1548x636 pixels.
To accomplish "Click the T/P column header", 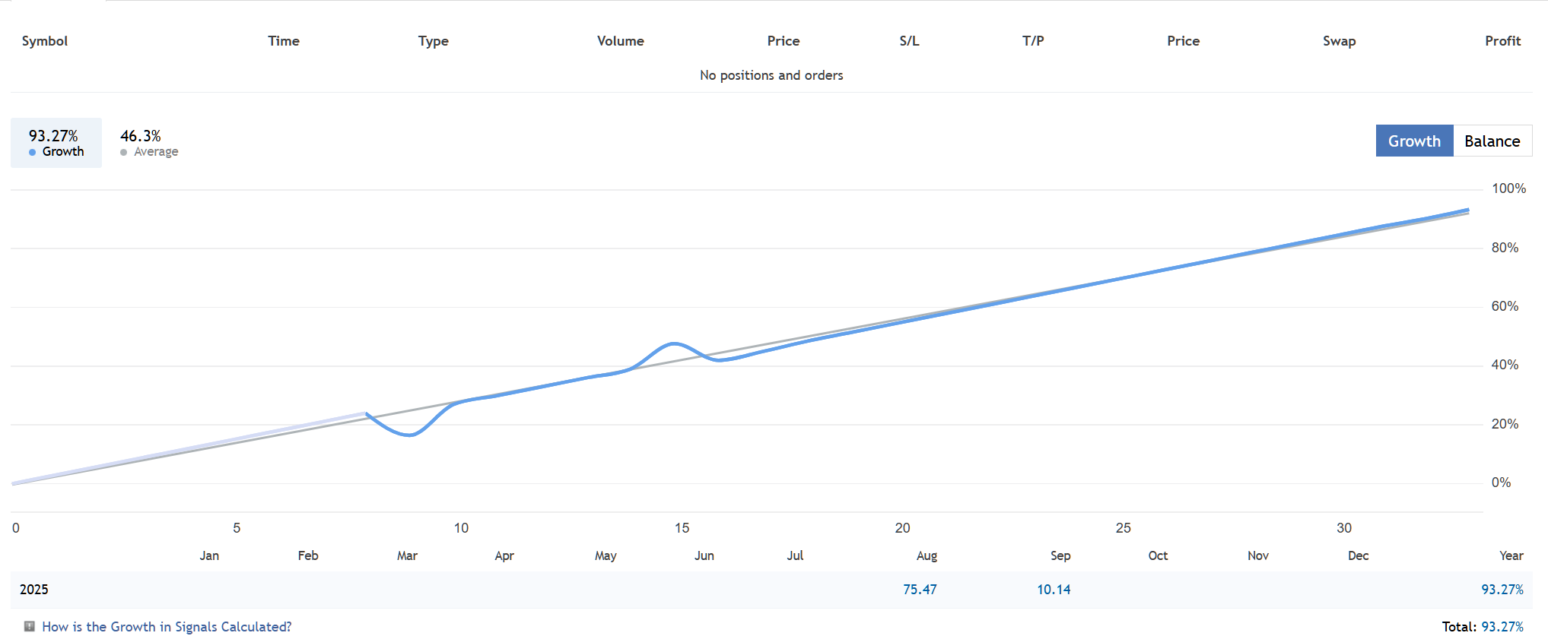I will [x=1032, y=41].
